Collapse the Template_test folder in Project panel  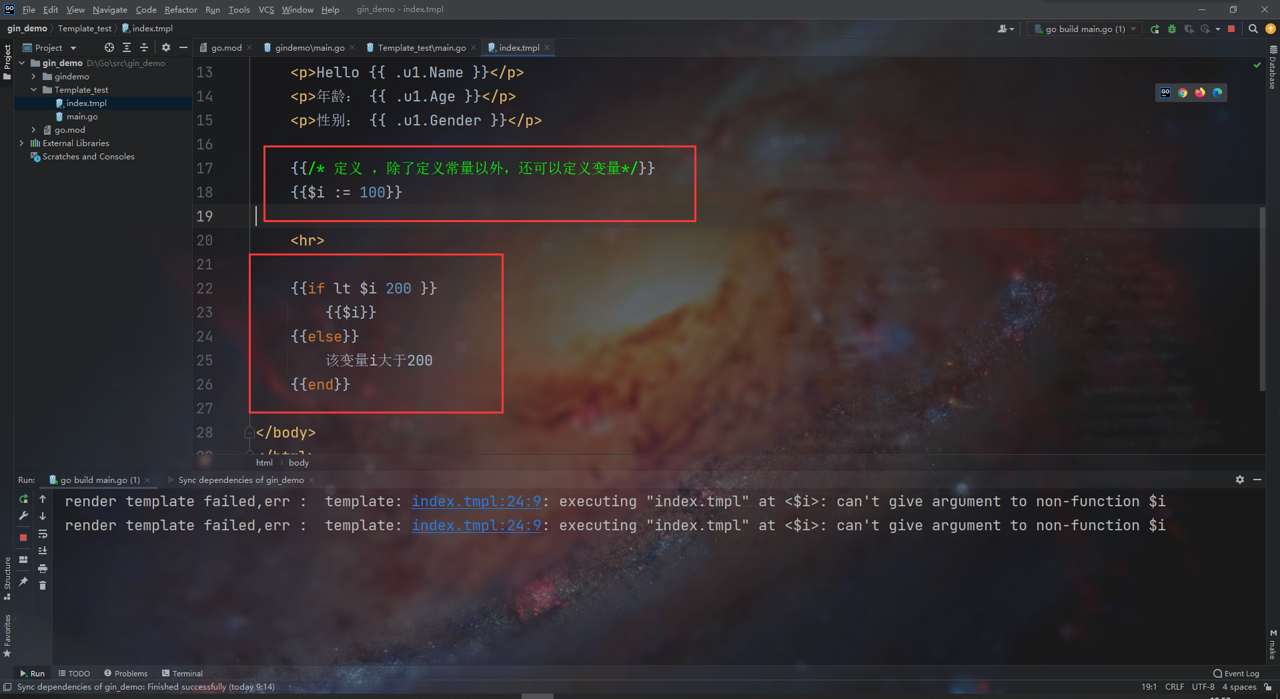(33, 89)
